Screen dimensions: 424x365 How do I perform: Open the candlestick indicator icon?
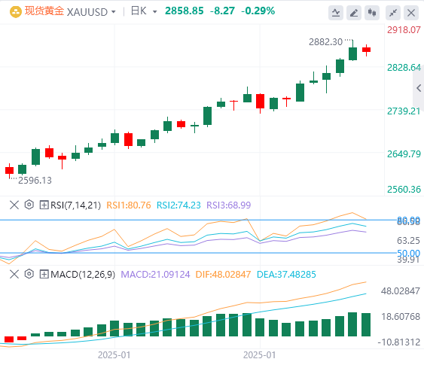coord(372,13)
